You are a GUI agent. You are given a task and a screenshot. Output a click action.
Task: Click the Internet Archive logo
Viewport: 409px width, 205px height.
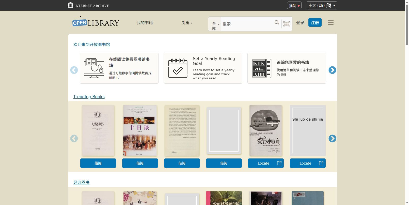coord(88,5)
